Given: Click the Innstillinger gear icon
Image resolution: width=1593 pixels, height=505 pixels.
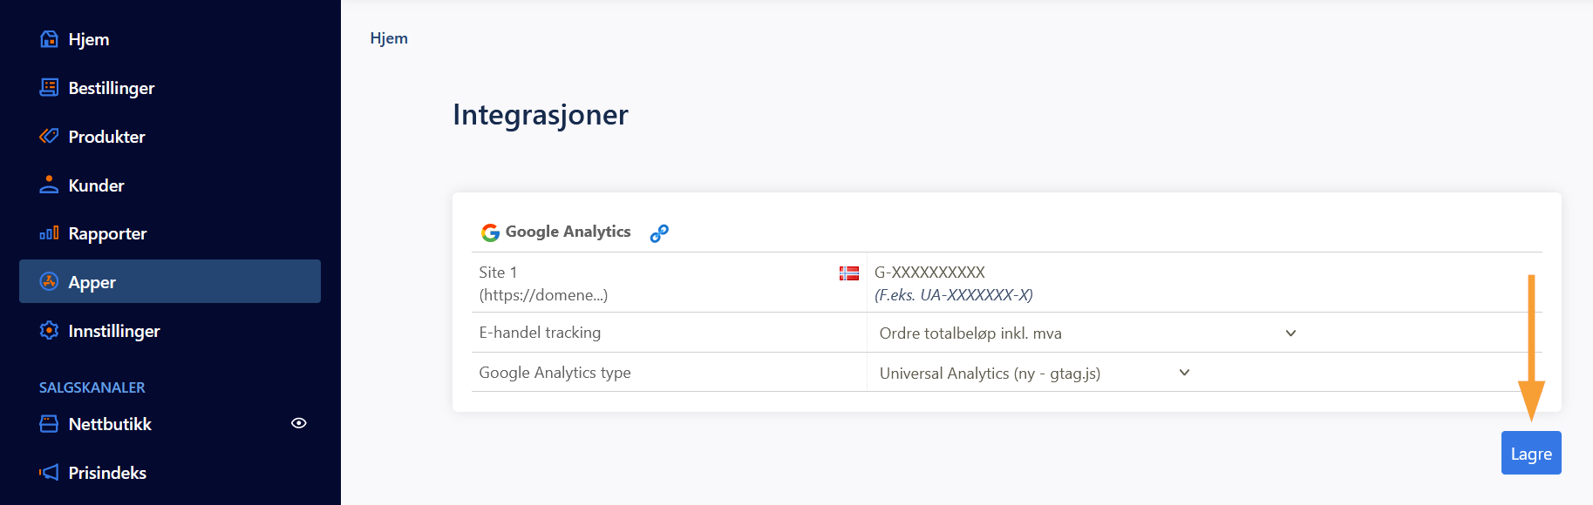Looking at the screenshot, I should (x=49, y=331).
